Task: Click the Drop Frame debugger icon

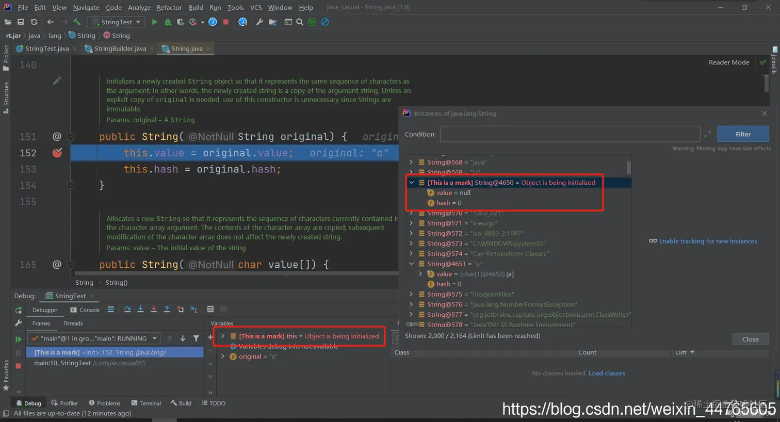Action: click(x=180, y=310)
